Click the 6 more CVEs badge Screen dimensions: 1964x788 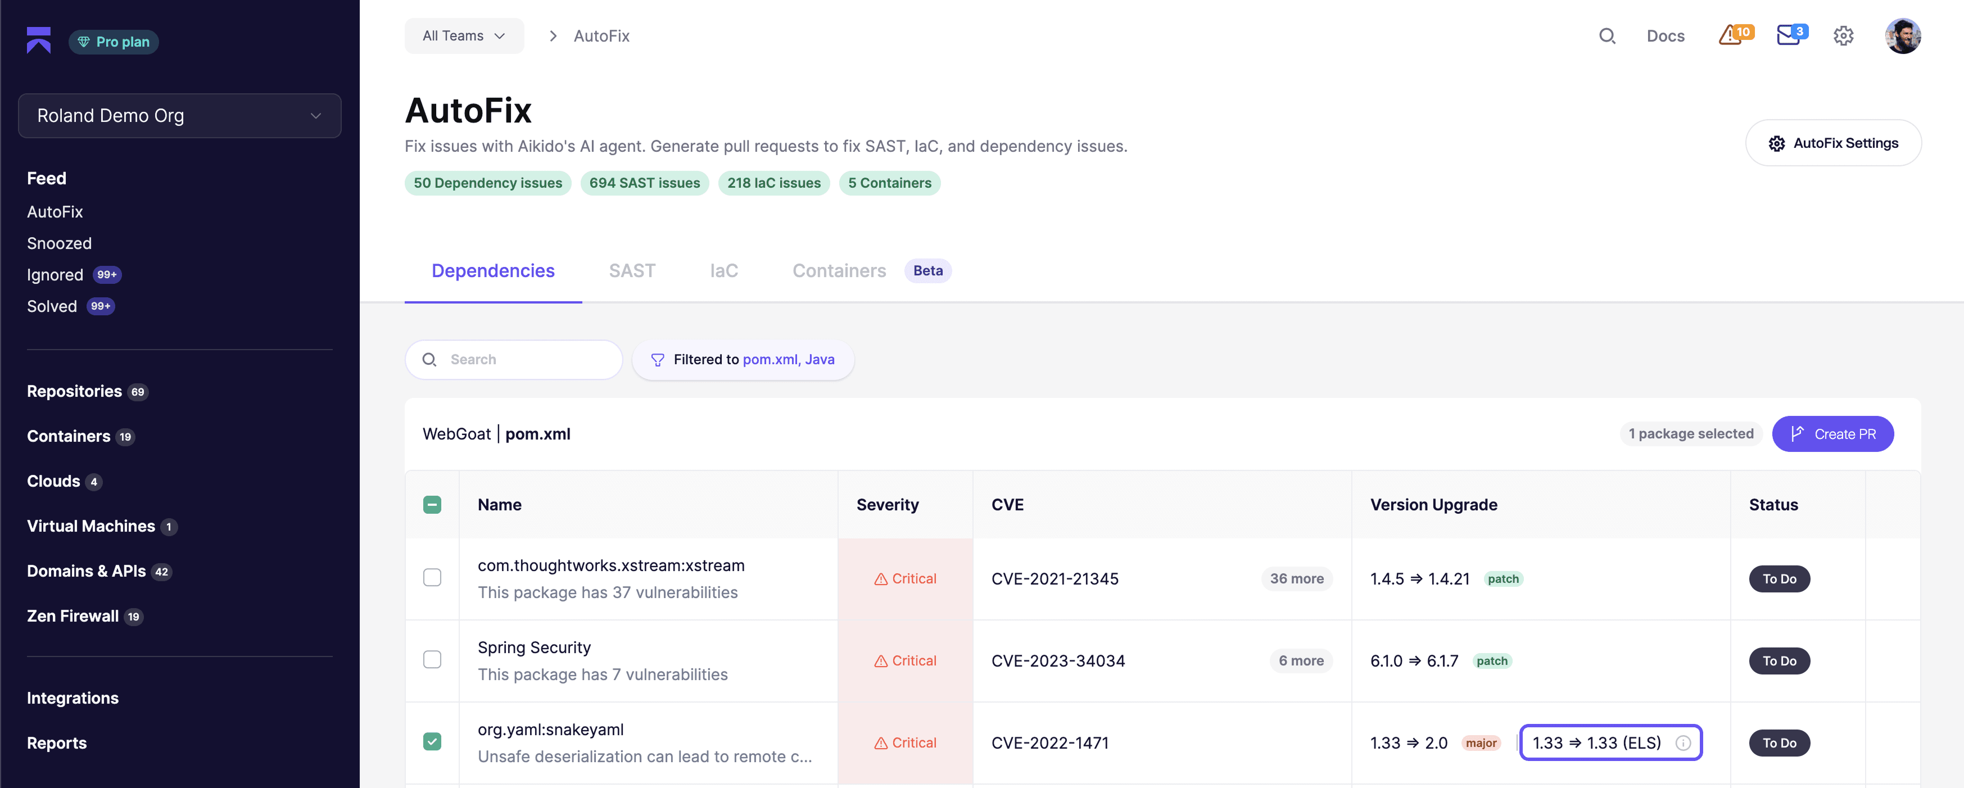(1301, 661)
